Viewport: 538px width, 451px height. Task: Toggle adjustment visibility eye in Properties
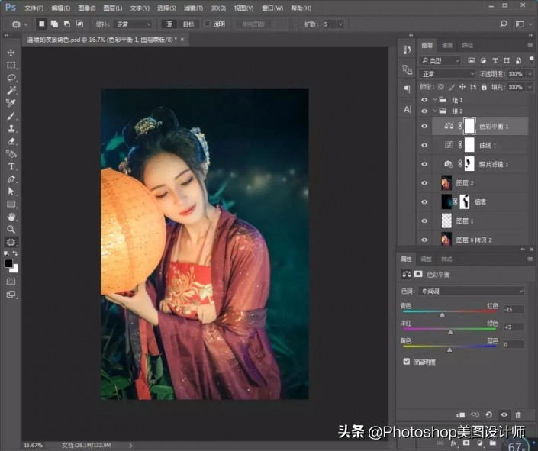(x=504, y=414)
